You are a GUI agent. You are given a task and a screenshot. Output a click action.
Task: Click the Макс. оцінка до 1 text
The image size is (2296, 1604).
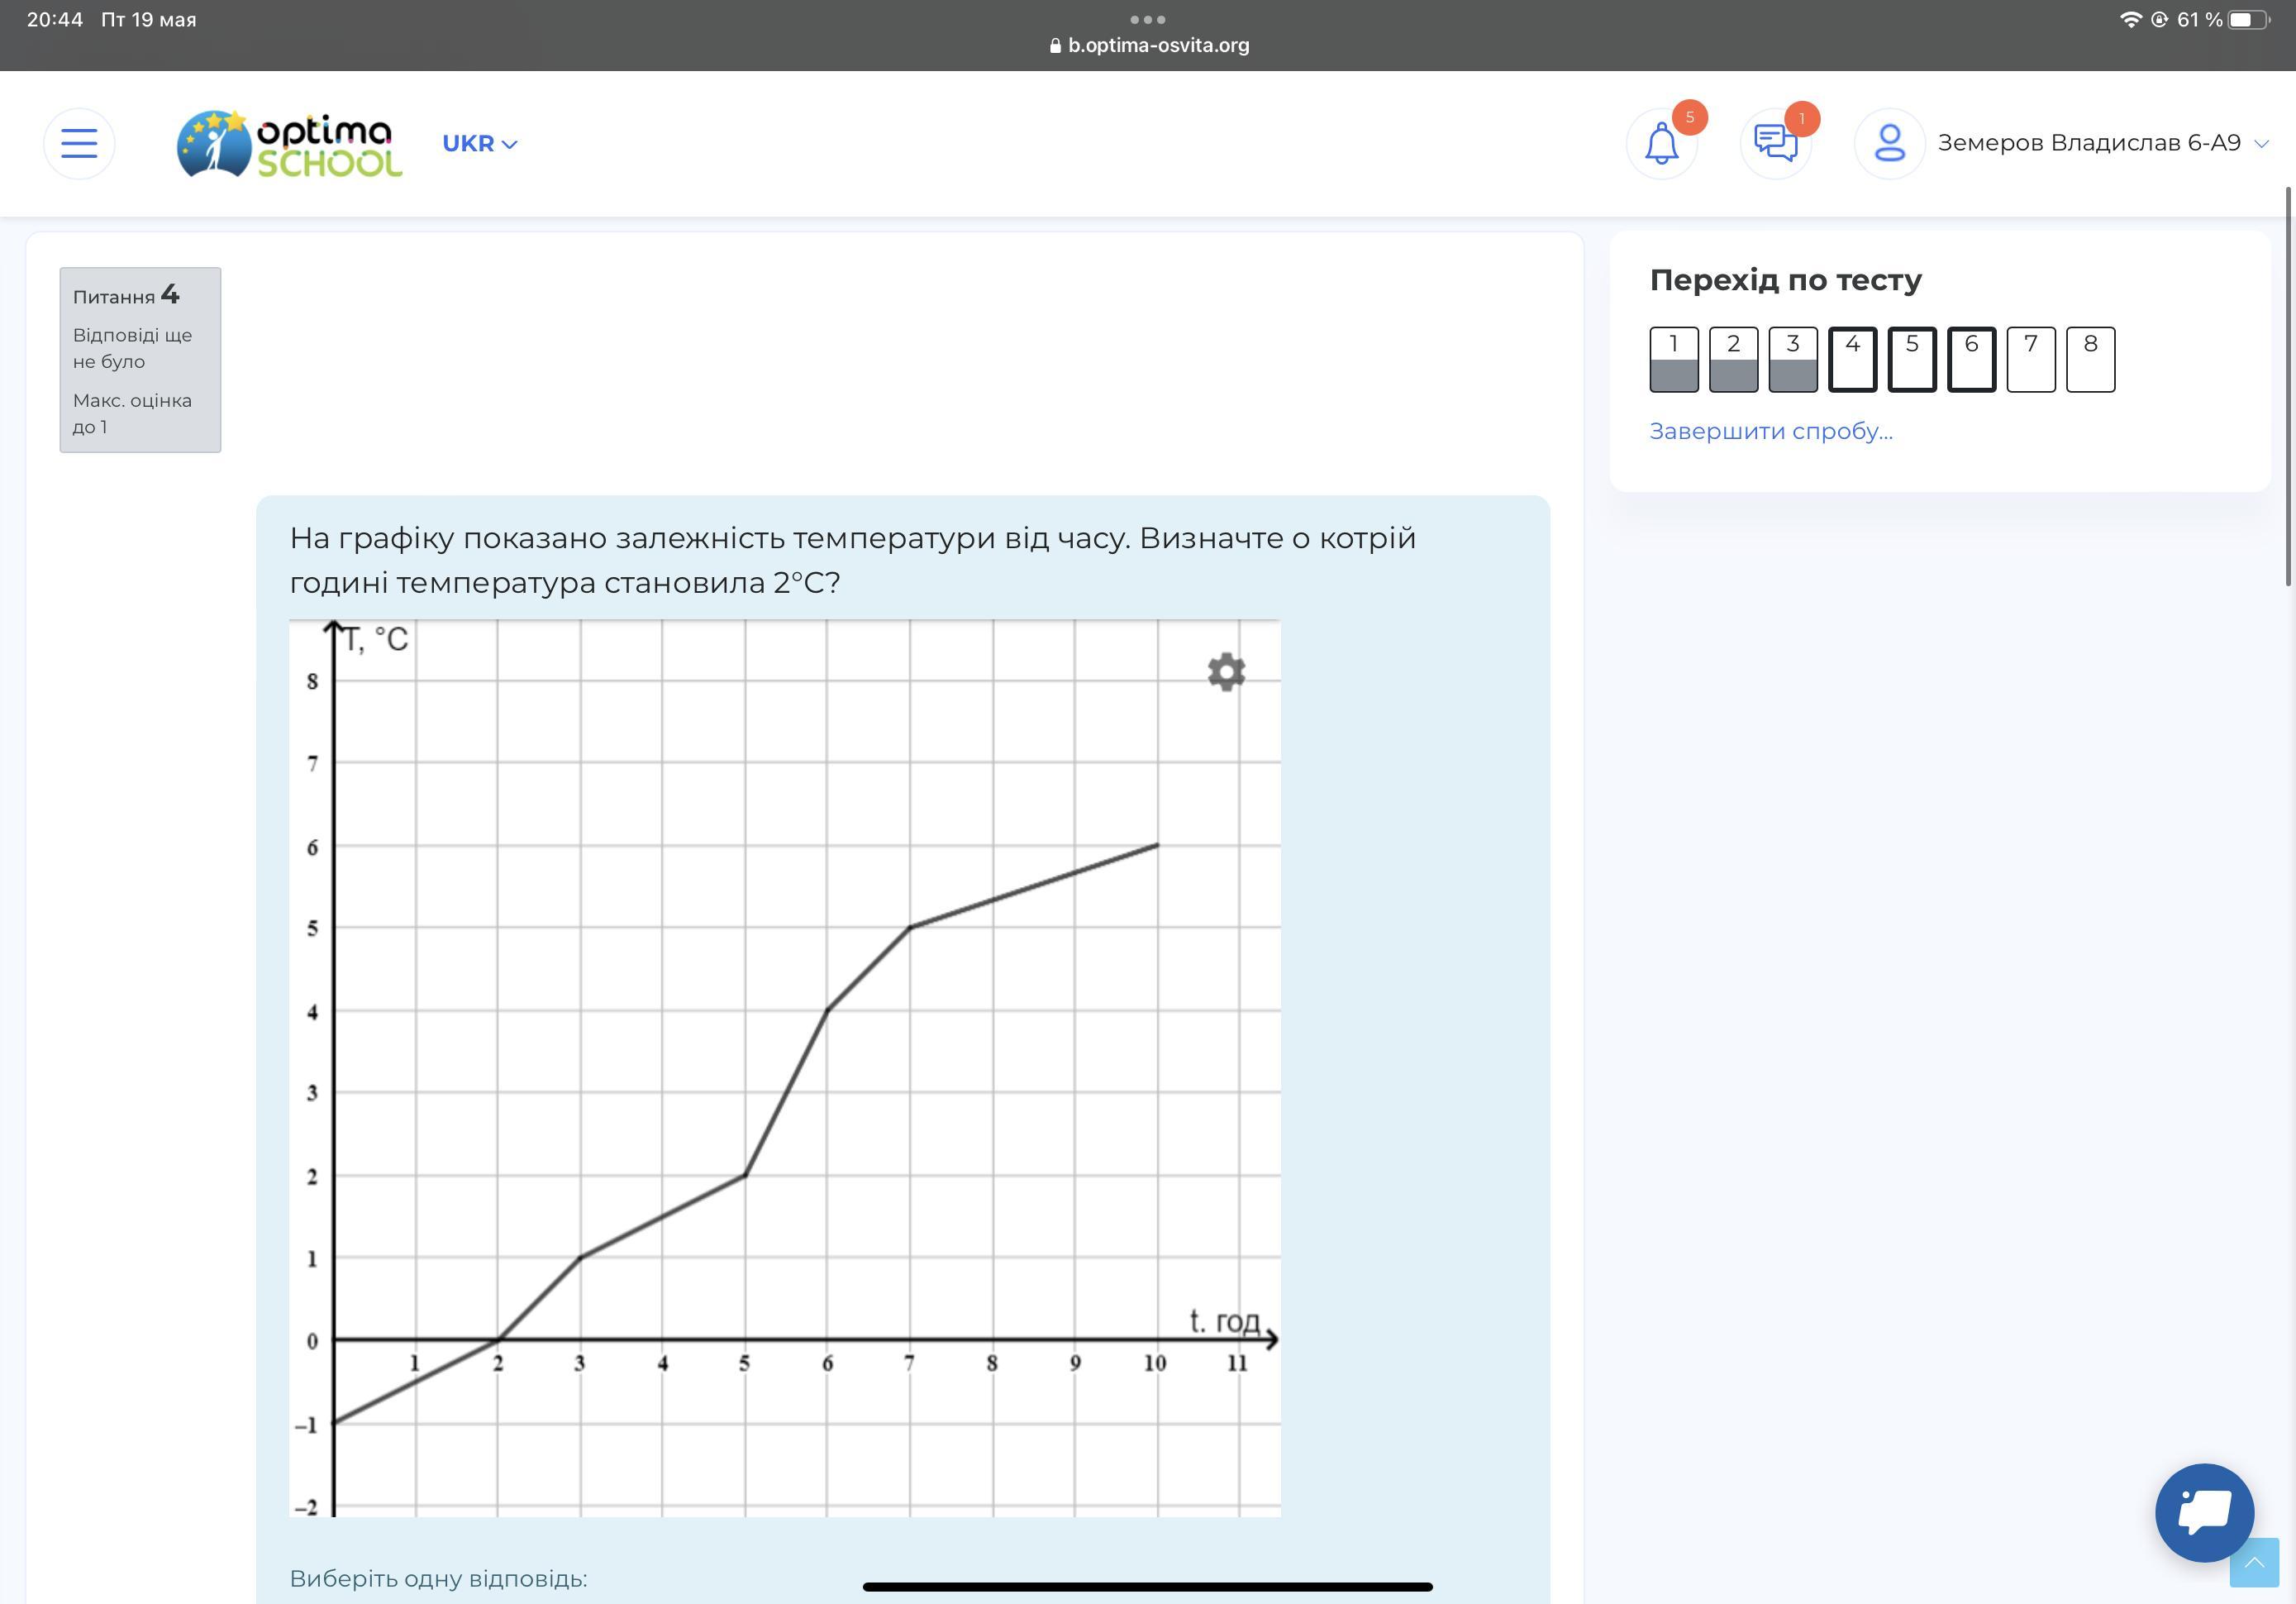[x=132, y=413]
